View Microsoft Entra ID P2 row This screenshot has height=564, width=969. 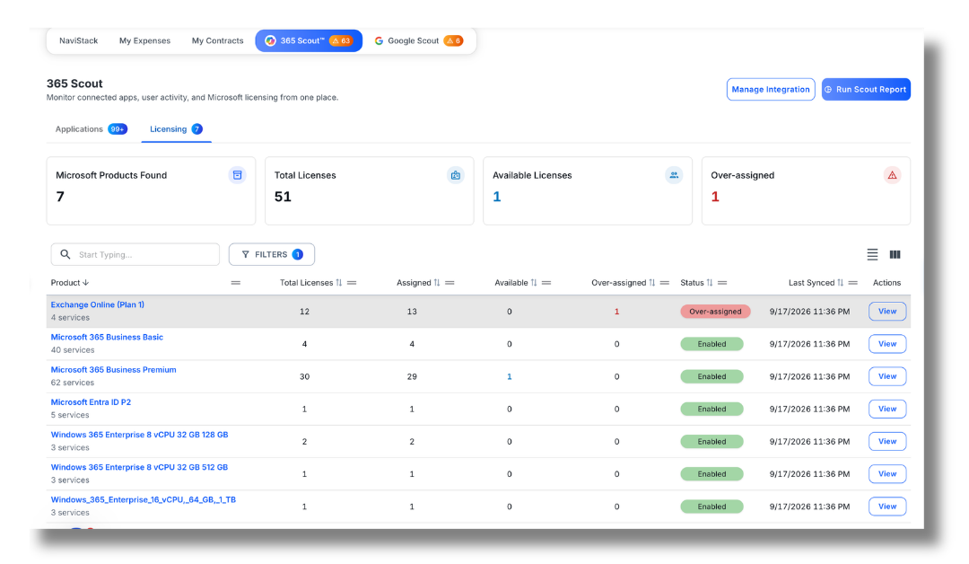click(887, 409)
